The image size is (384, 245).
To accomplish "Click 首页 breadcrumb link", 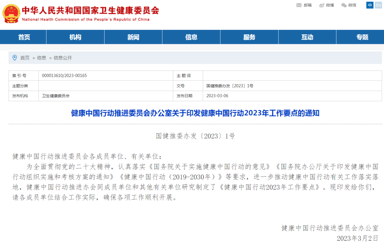I will pyautogui.click(x=25, y=58).
